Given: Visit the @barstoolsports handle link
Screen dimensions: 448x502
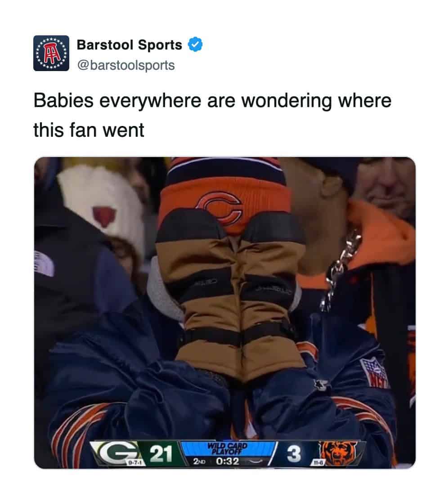Looking at the screenshot, I should point(126,65).
